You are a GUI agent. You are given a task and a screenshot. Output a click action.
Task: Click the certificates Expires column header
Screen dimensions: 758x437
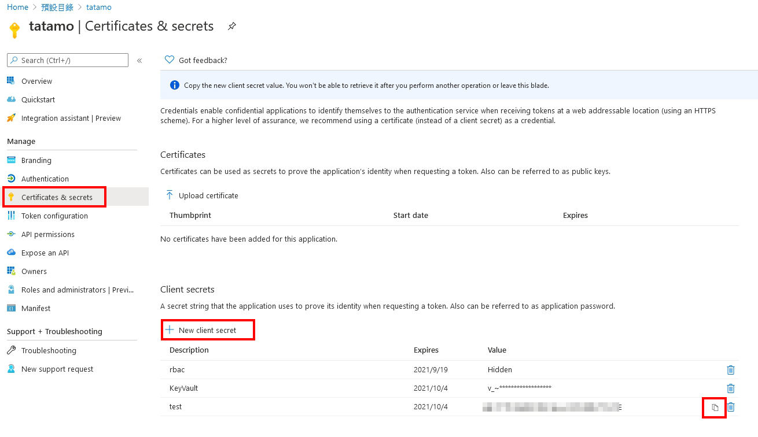click(575, 215)
